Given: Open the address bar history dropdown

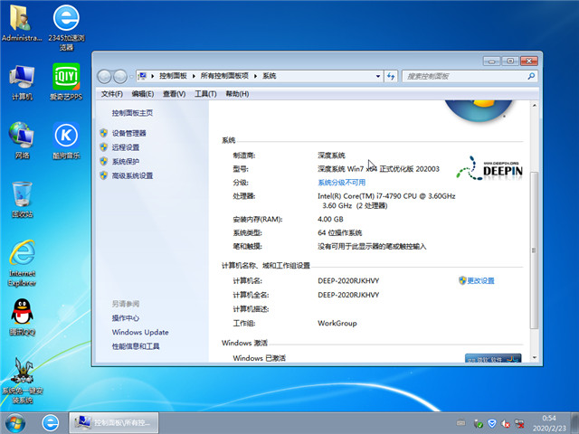Looking at the screenshot, I should tap(378, 76).
